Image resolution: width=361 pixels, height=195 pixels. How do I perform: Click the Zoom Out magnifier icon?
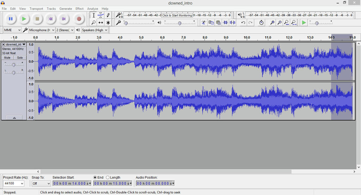[x=279, y=23]
